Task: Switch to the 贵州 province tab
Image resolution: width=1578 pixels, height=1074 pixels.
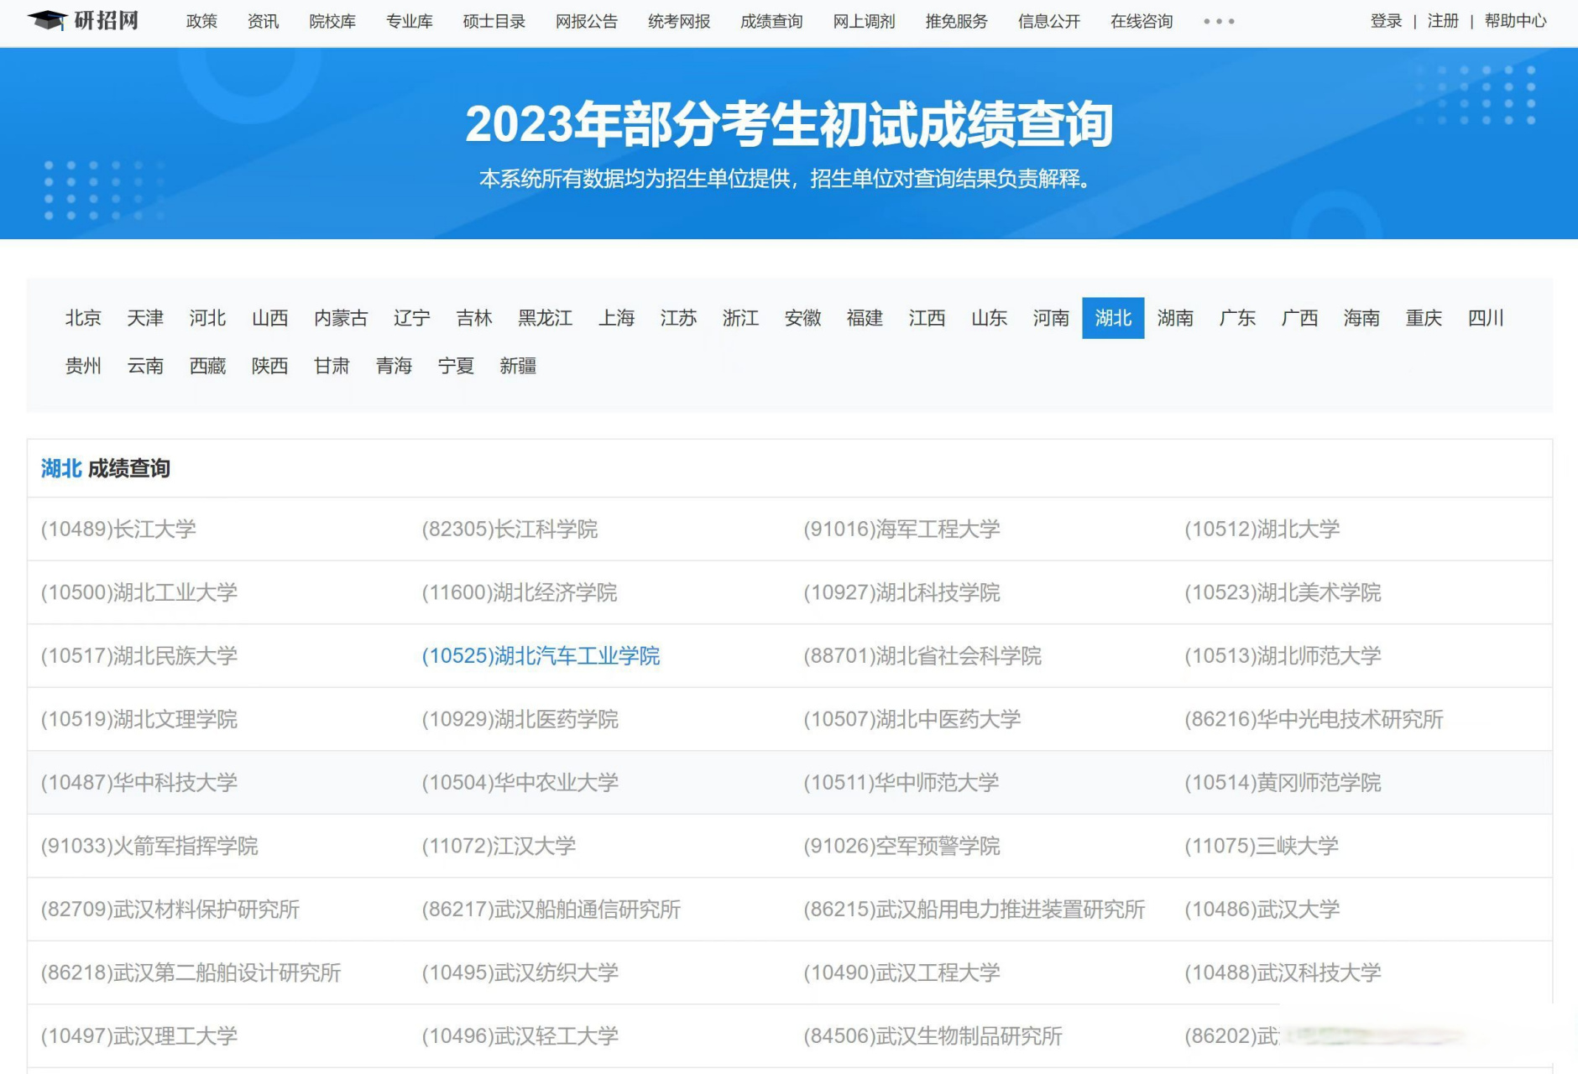Action: pyautogui.click(x=83, y=366)
